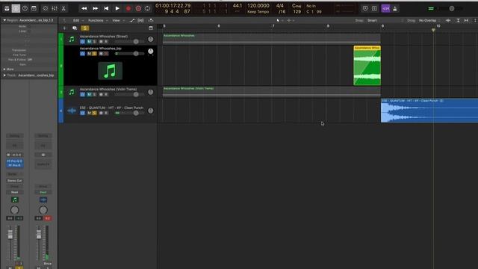Screen dimensions: 478x269
Task: Open the Toolbar display icon
Action: pyautogui.click(x=34, y=8)
